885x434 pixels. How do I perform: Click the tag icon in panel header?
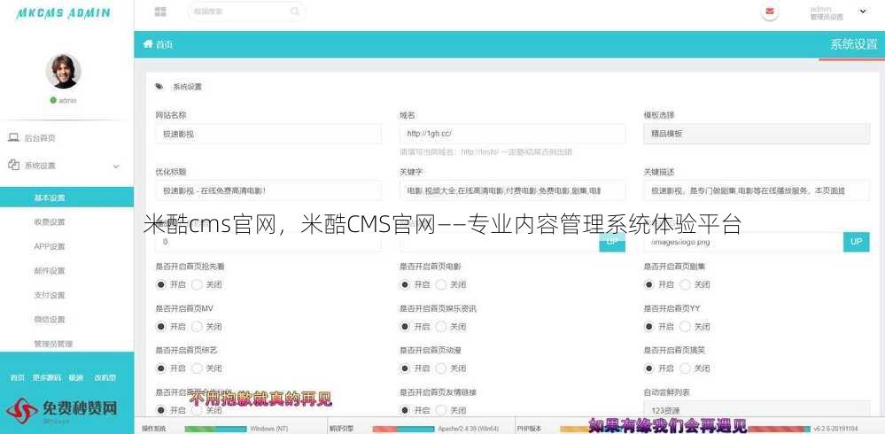(159, 86)
